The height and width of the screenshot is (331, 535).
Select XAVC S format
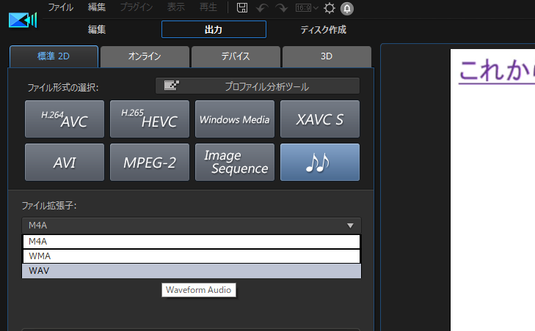point(320,119)
